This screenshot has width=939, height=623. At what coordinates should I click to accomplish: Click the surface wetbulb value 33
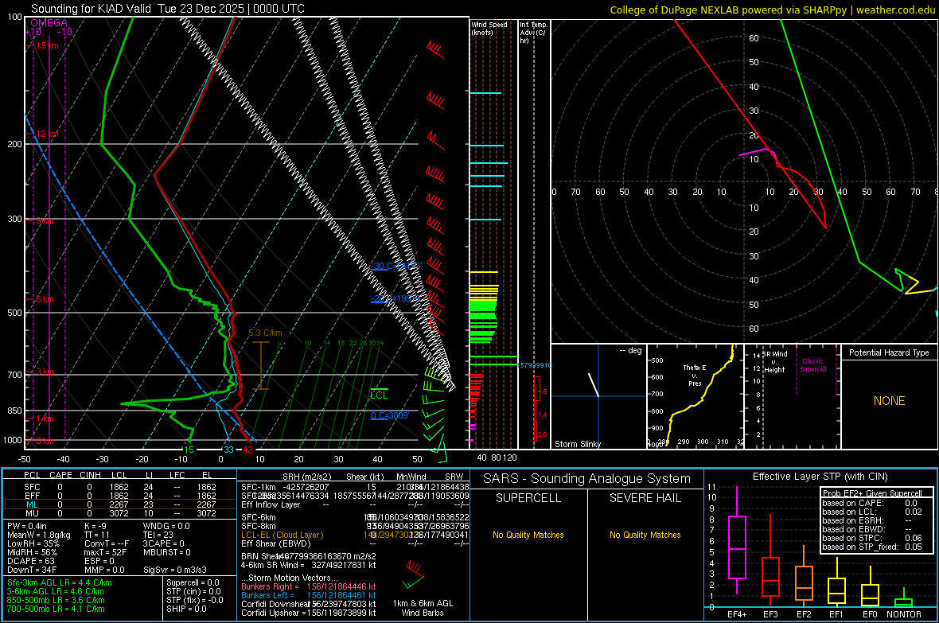pos(228,450)
